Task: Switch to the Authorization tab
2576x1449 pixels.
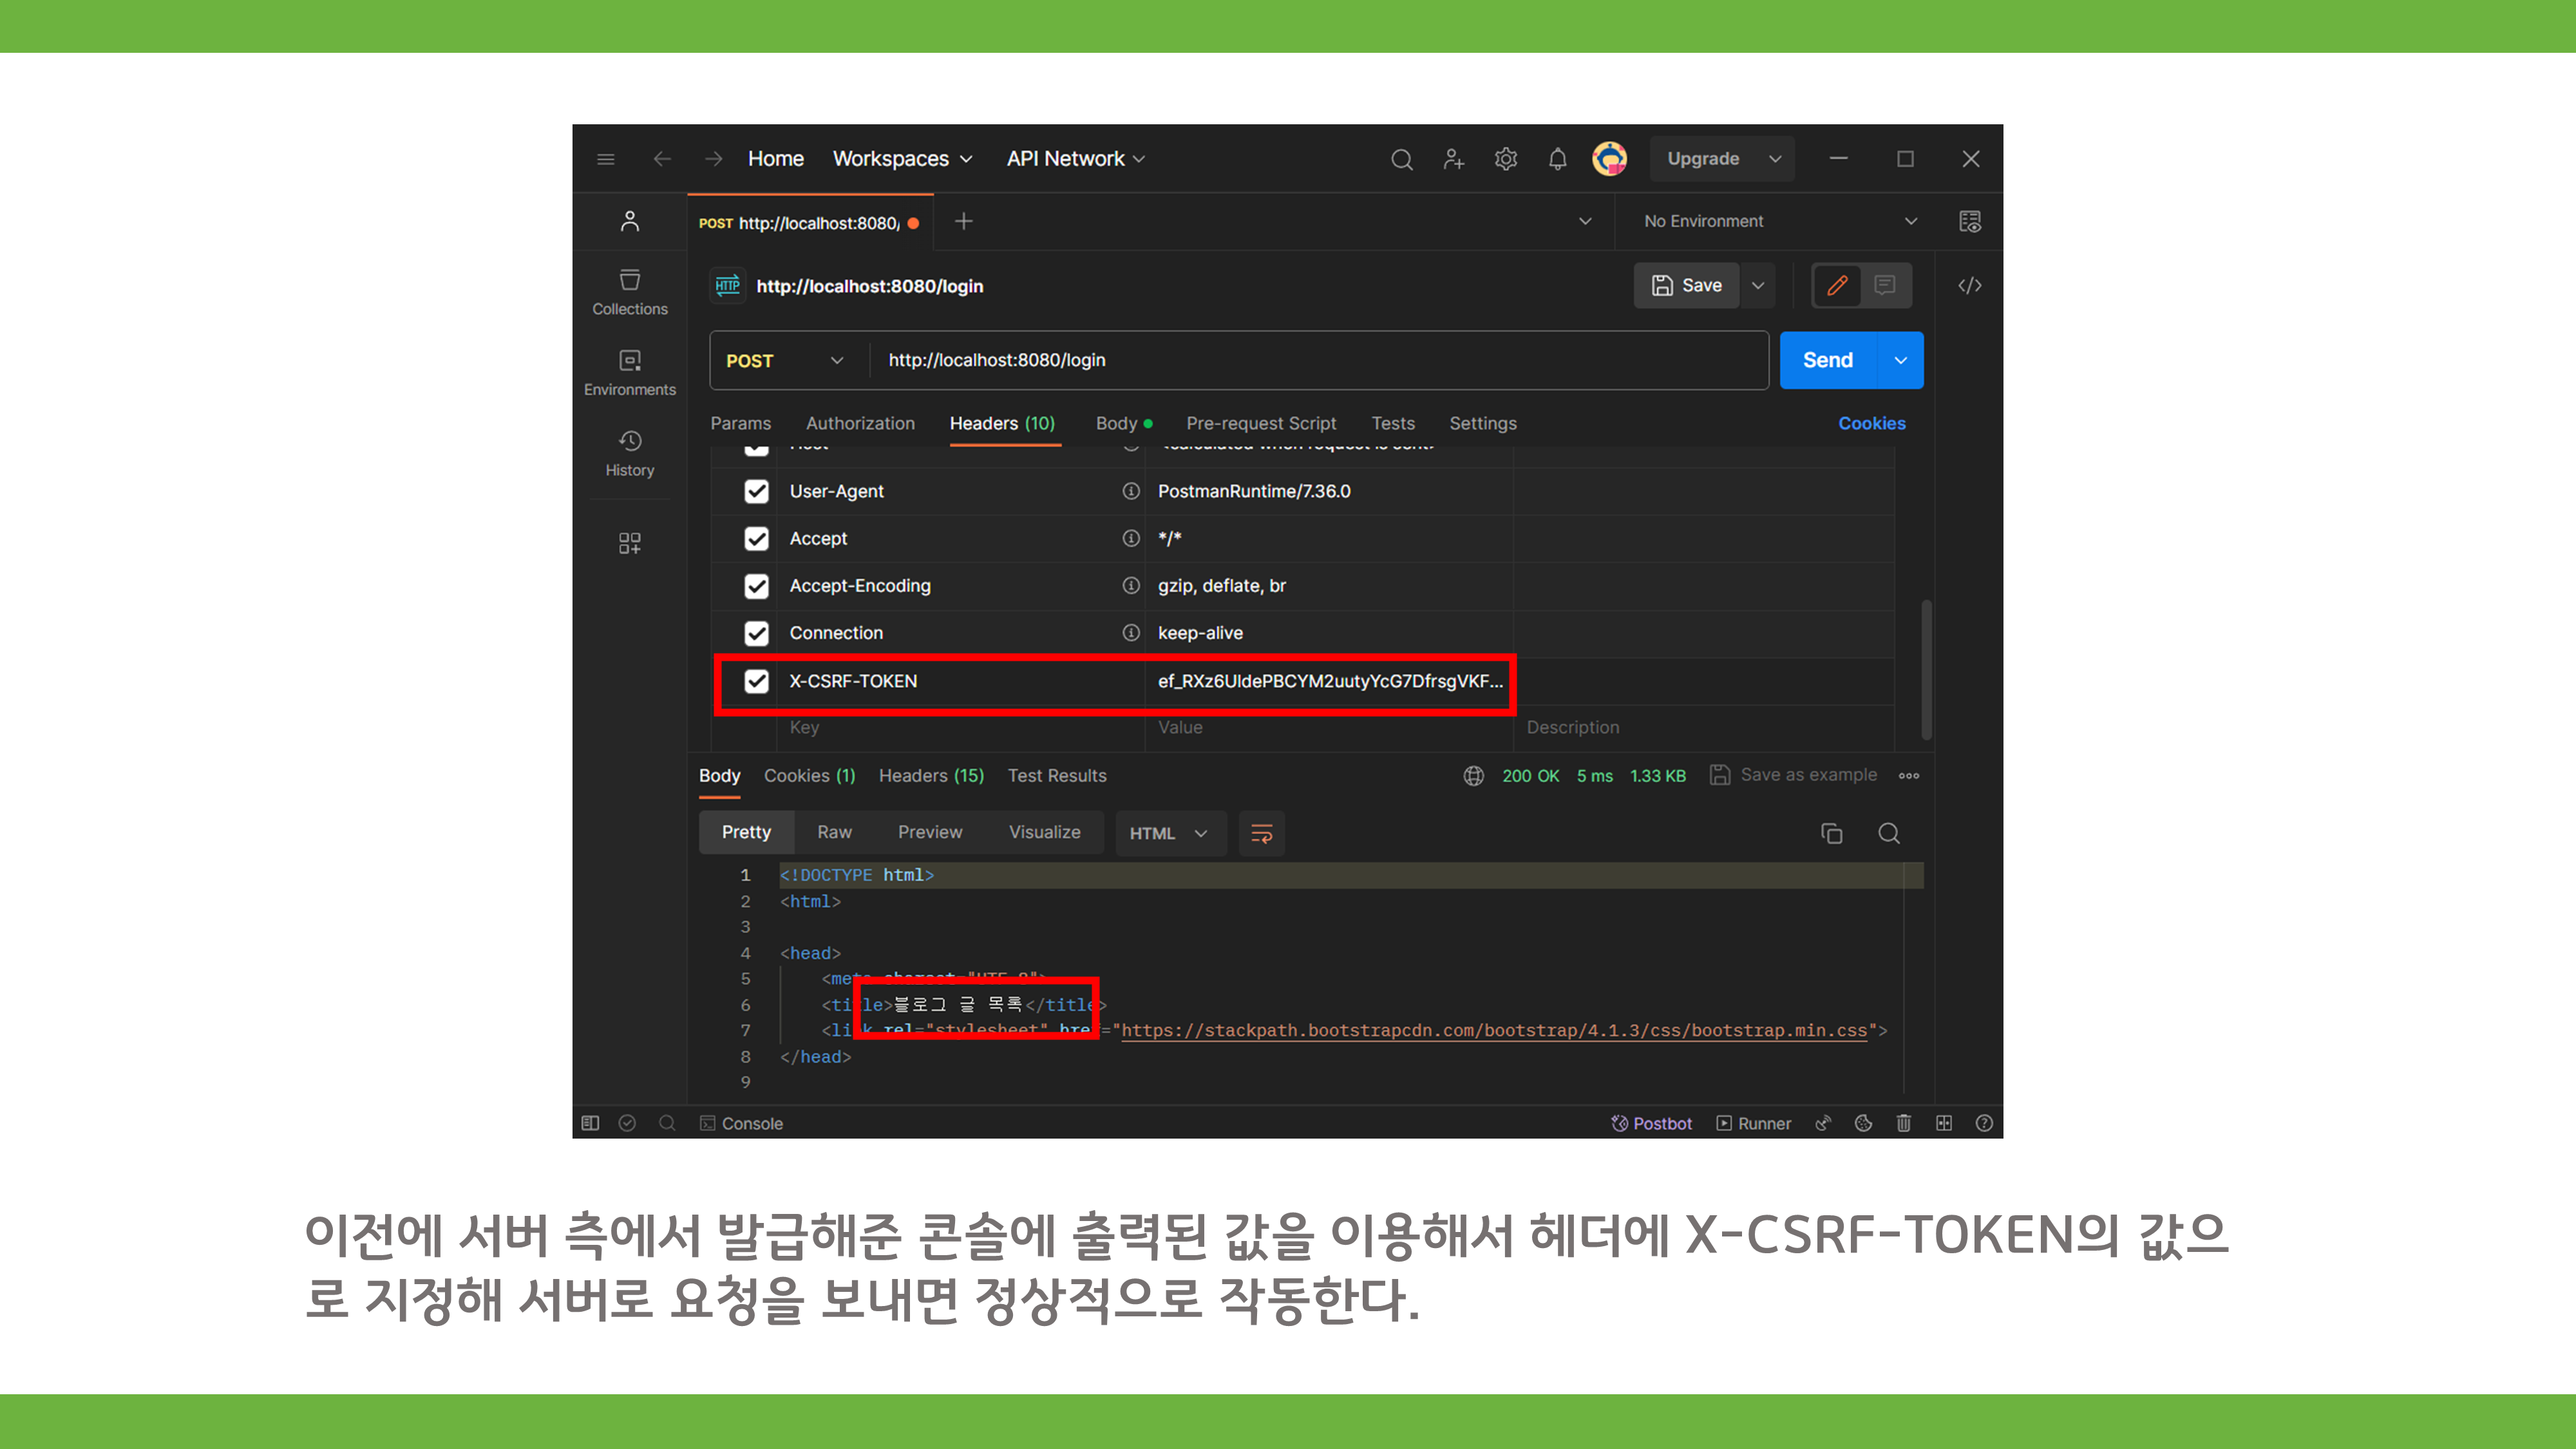Action: tap(860, 423)
